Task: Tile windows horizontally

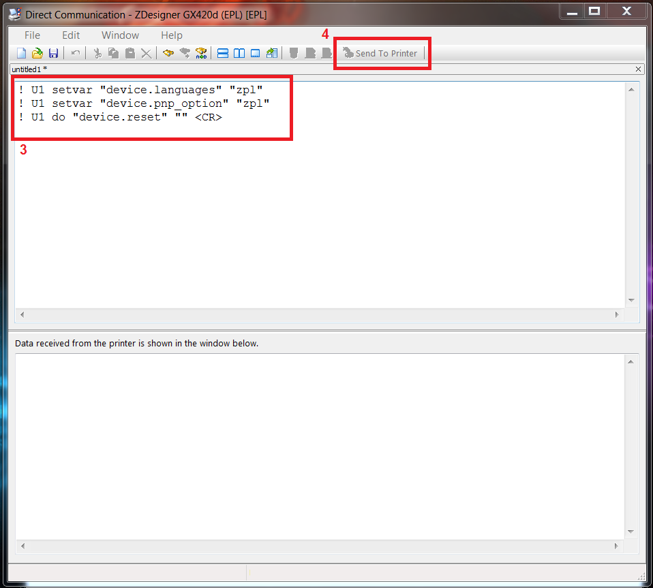Action: click(223, 53)
